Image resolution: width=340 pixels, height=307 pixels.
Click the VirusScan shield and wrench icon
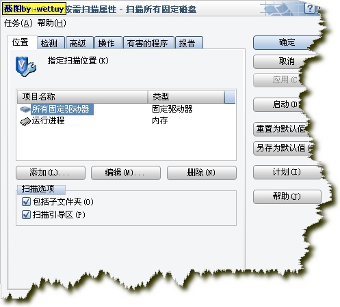point(26,66)
